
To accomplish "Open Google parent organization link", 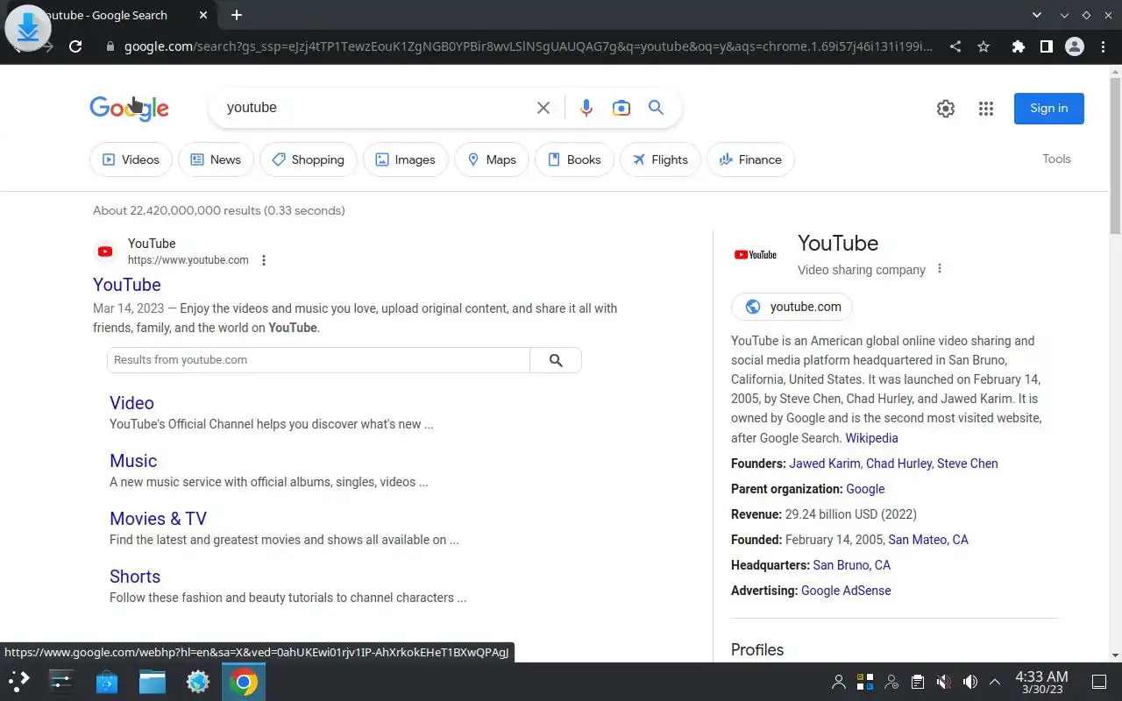I will (865, 489).
